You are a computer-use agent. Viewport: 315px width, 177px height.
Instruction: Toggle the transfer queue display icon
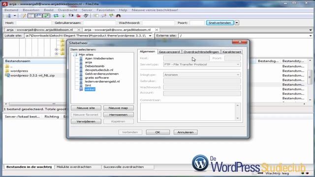click(x=46, y=16)
